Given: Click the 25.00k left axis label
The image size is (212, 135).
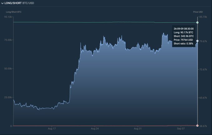Looking at the screenshot, I should [x=8, y=97].
